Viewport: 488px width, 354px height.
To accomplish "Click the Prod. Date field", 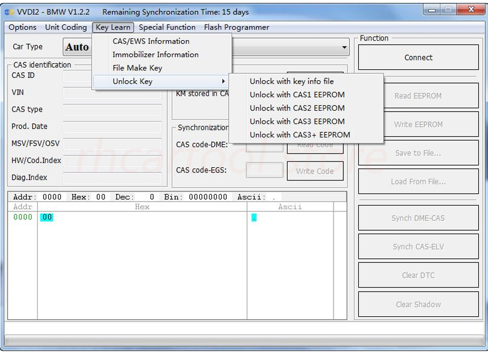I will (x=112, y=127).
